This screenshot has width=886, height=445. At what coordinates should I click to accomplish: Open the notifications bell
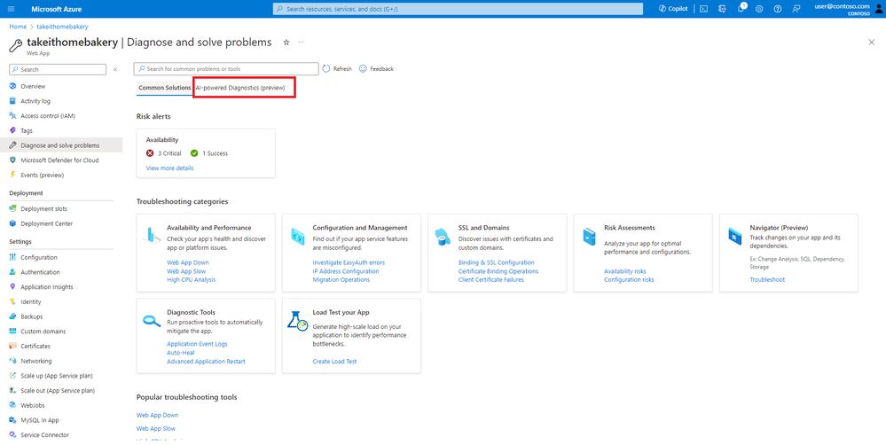[x=741, y=9]
